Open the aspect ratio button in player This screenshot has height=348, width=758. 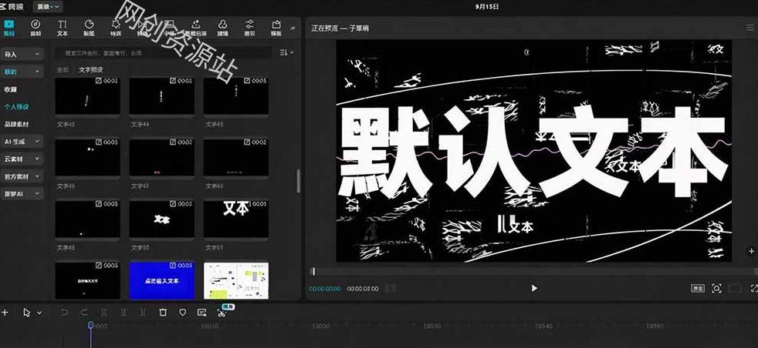coord(698,288)
